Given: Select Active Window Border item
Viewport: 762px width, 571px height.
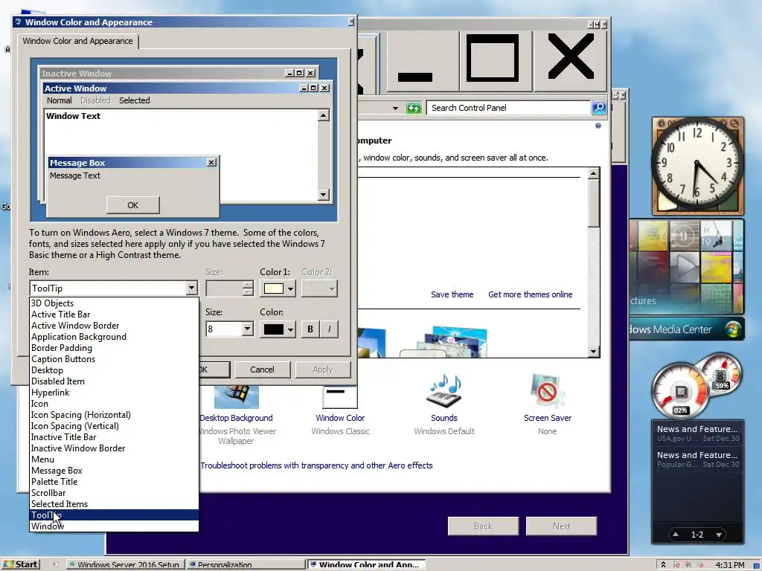Looking at the screenshot, I should [114, 326].
